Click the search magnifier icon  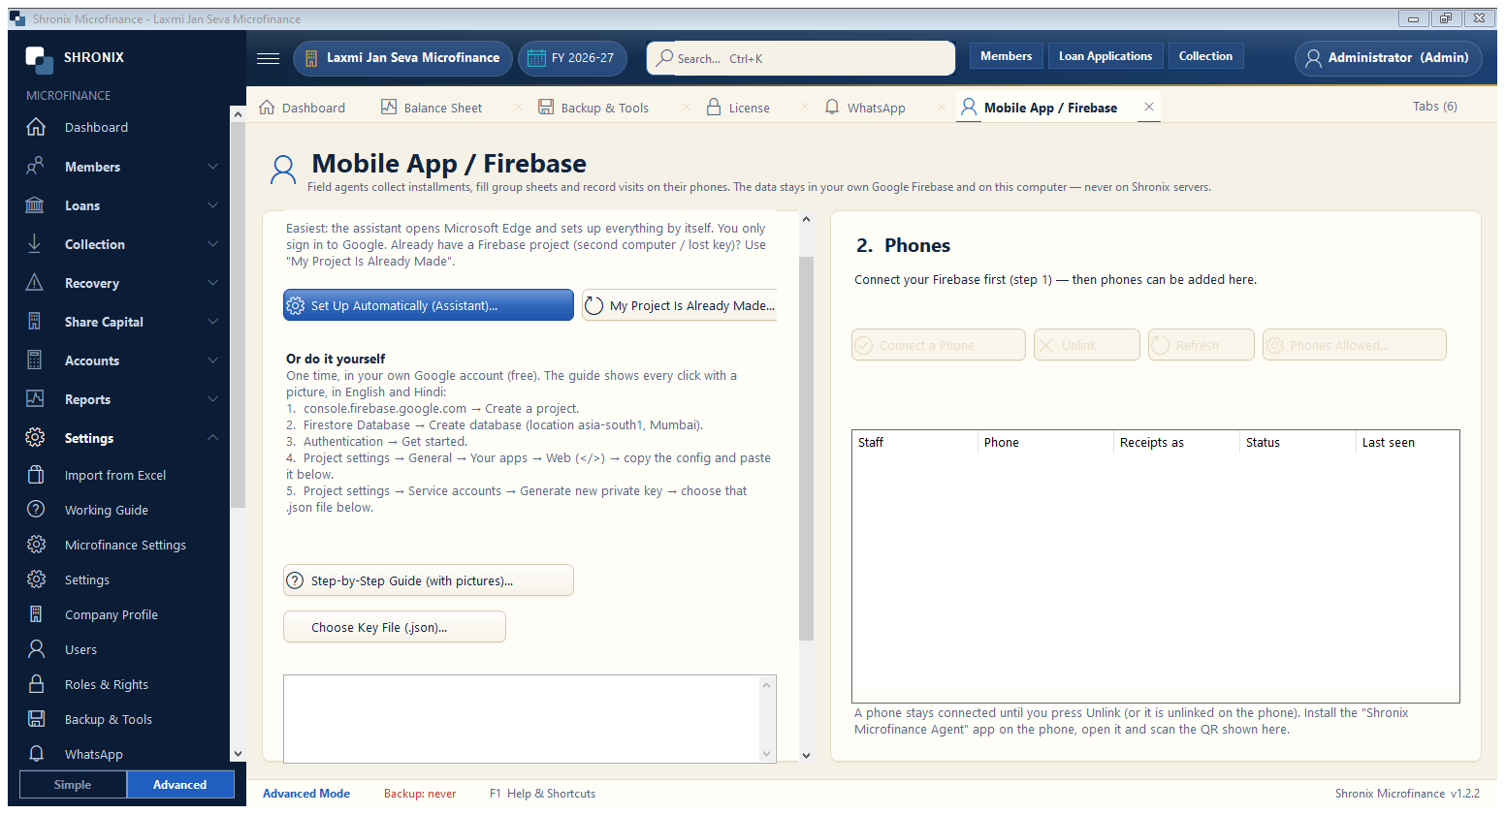point(664,58)
